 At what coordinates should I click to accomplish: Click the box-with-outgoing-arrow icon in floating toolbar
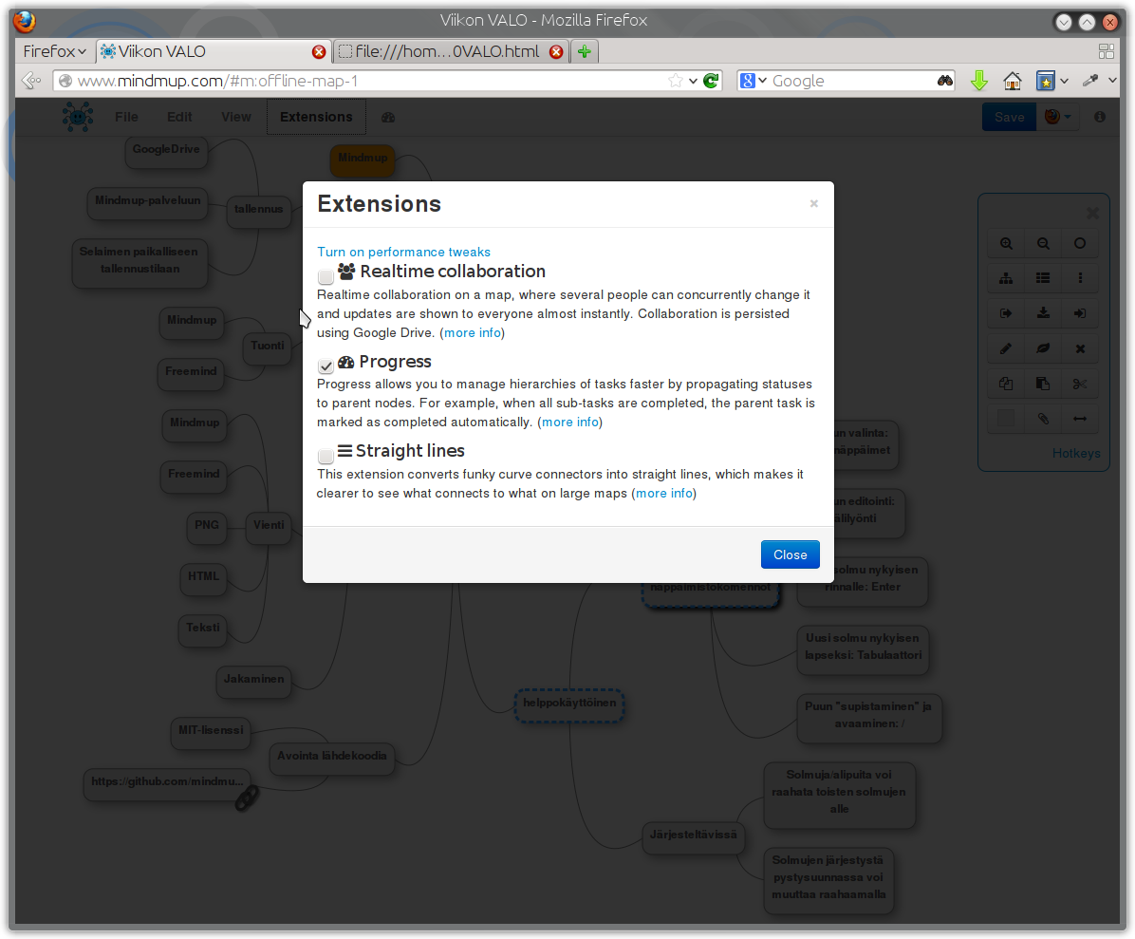(x=1006, y=312)
